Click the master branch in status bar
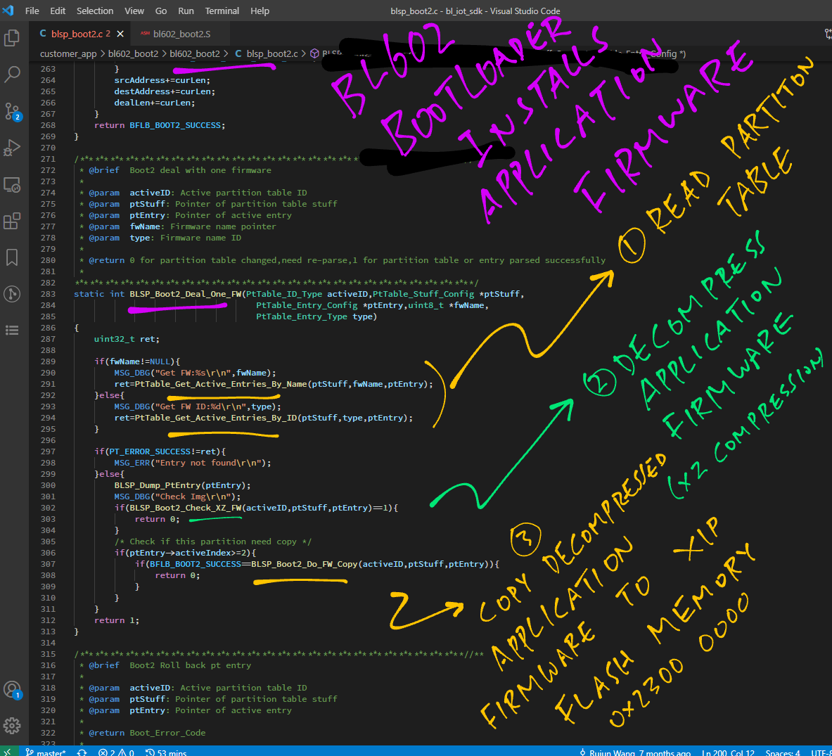Image resolution: width=832 pixels, height=756 pixels. tap(46, 752)
